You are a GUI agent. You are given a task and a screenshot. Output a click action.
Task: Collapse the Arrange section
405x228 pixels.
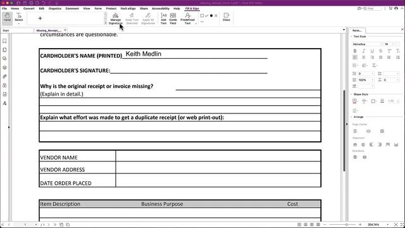coord(351,117)
